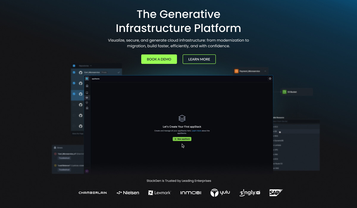Click the orange Payment_Microservice icon

coord(237,71)
